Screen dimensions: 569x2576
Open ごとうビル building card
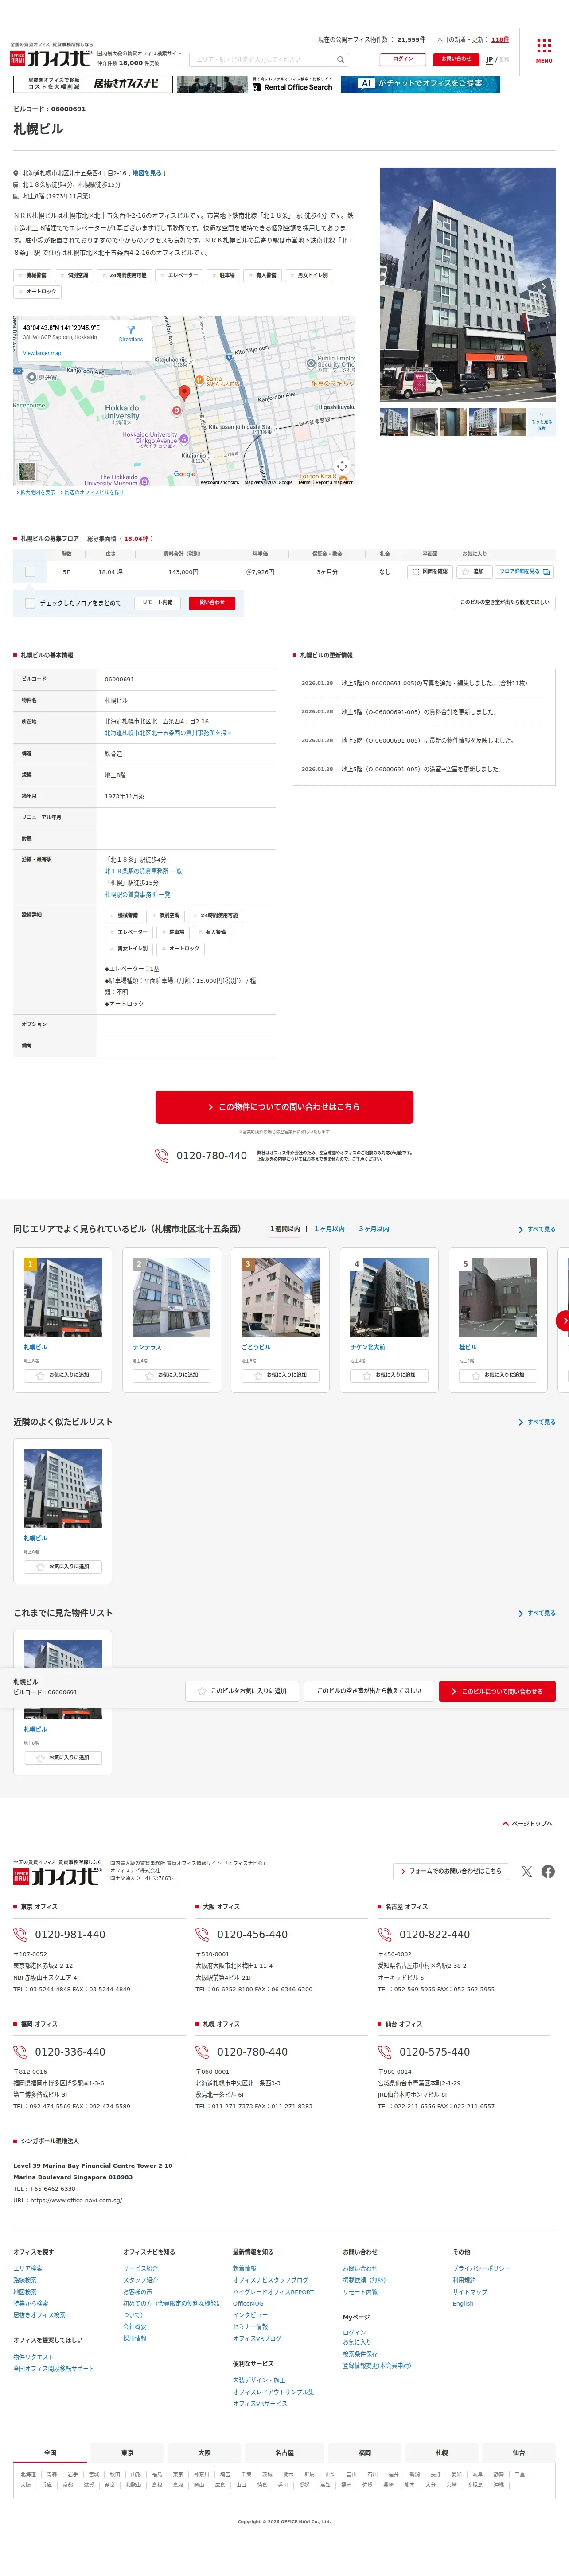[x=280, y=1320]
